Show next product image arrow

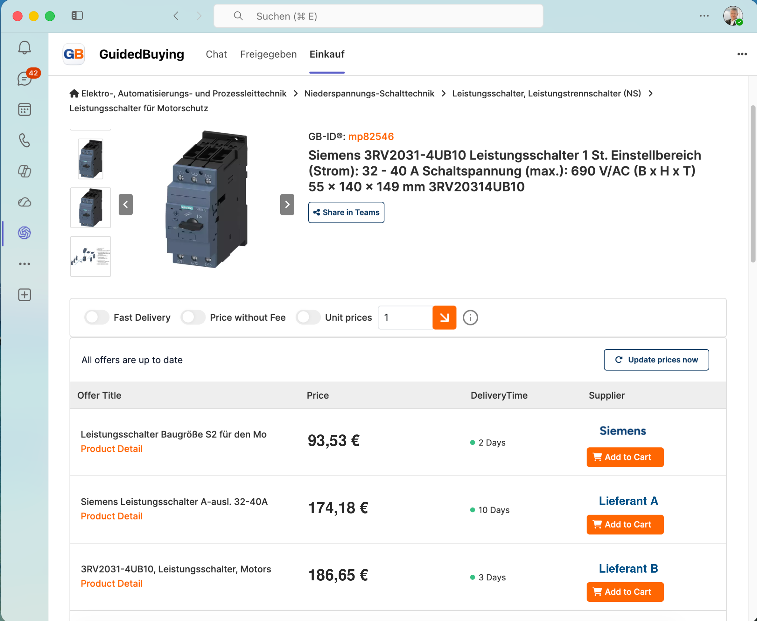[287, 204]
